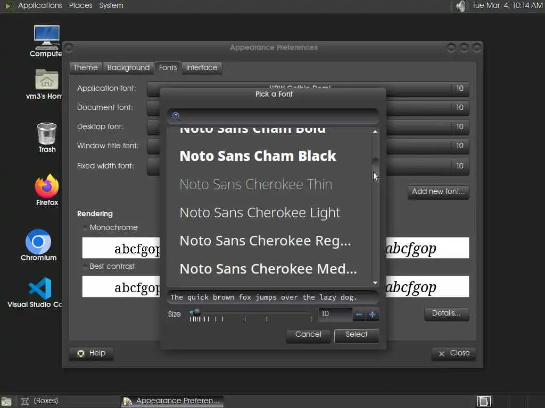Open the Applications menu
Image resolution: width=545 pixels, height=408 pixels.
click(x=39, y=5)
